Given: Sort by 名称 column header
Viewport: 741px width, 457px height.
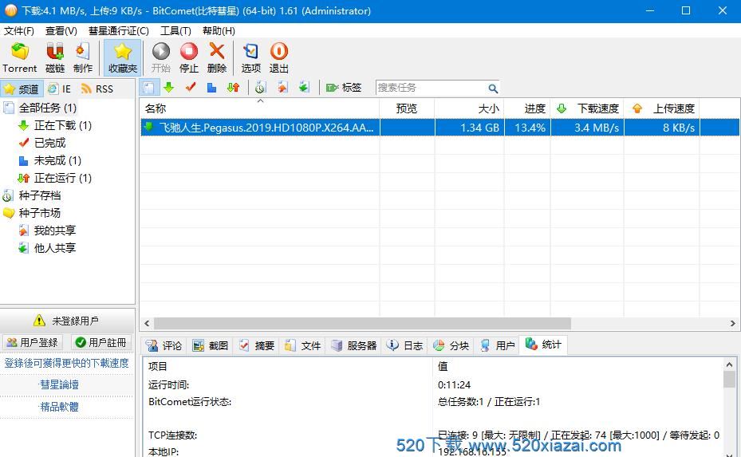Looking at the screenshot, I should (x=259, y=108).
